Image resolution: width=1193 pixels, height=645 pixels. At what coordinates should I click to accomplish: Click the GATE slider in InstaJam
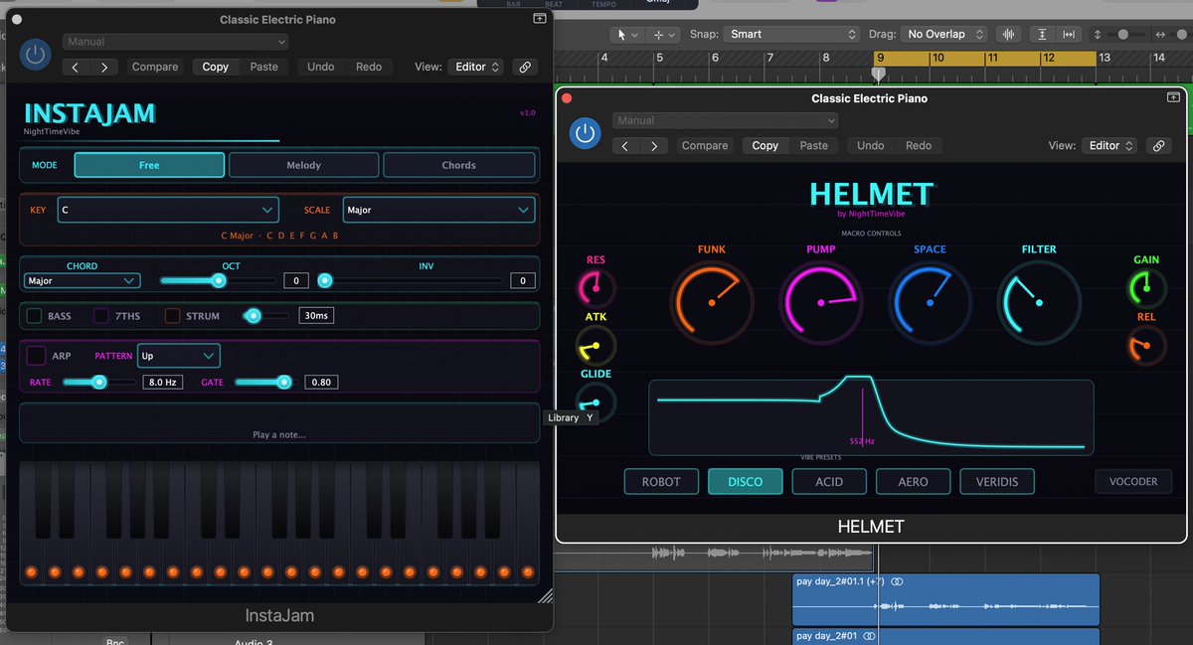[x=267, y=382]
